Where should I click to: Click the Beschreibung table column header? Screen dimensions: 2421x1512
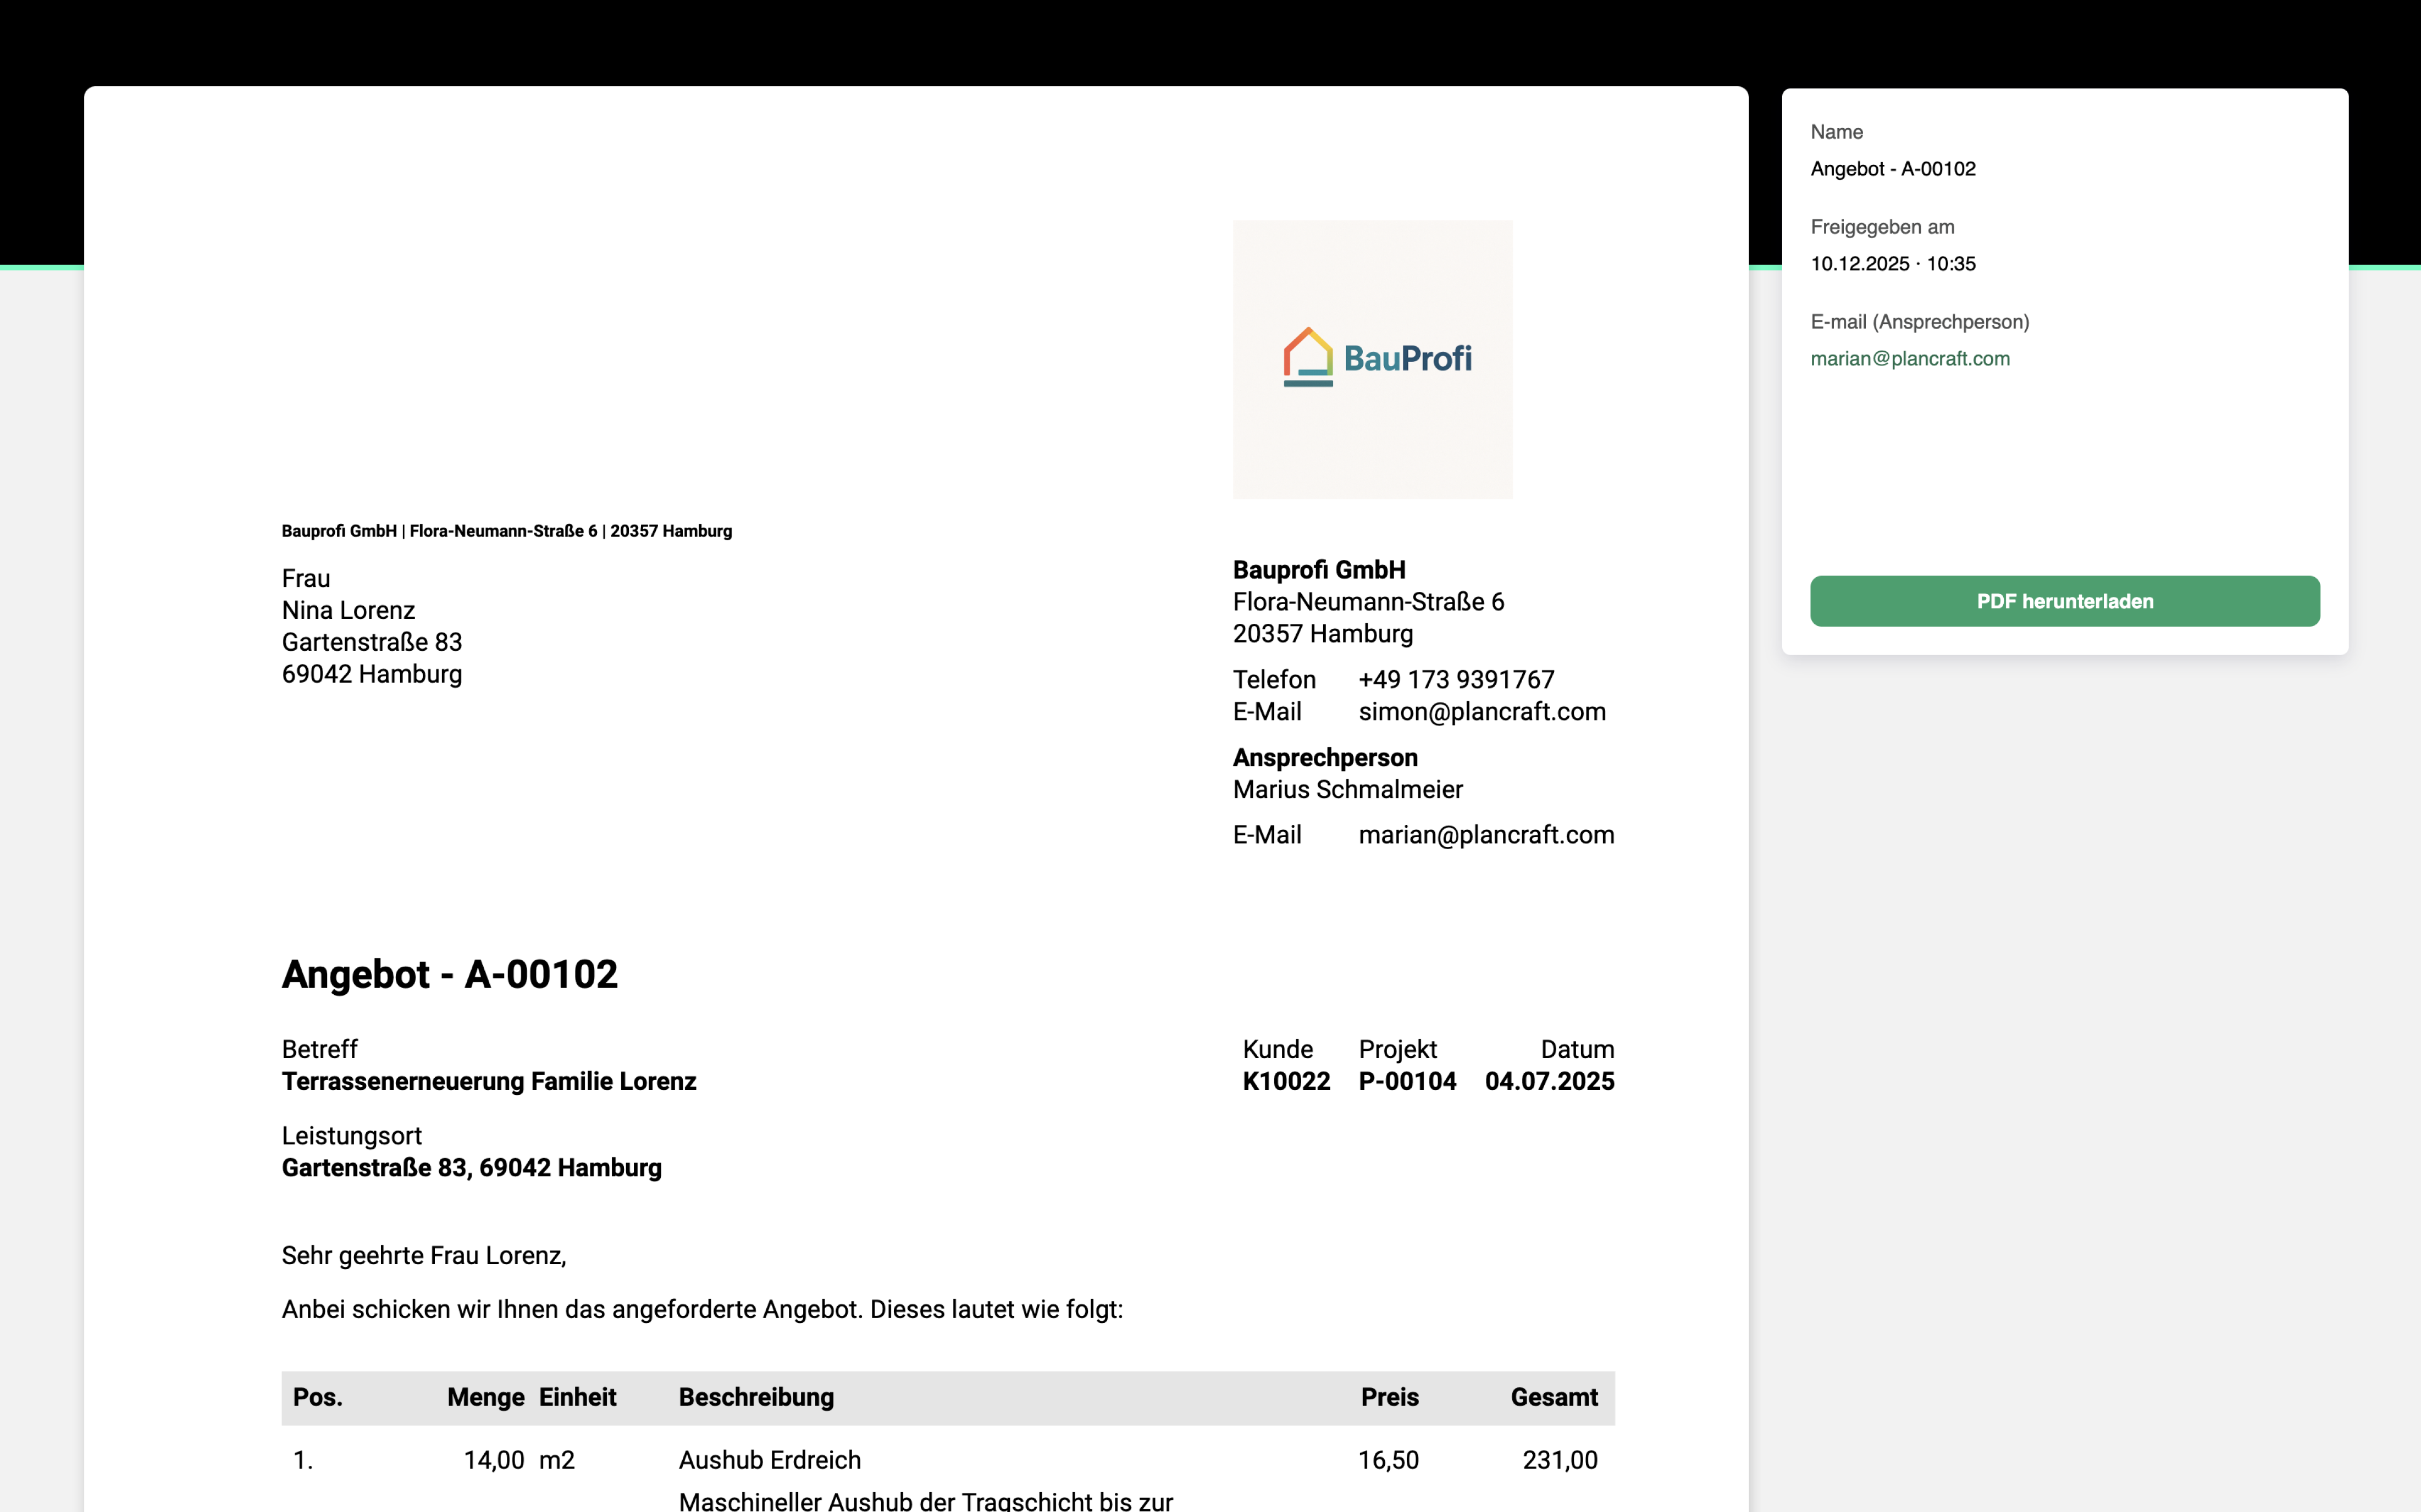[x=756, y=1397]
